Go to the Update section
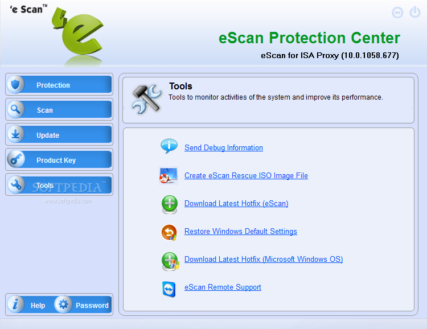This screenshot has width=427, height=329. [x=59, y=135]
